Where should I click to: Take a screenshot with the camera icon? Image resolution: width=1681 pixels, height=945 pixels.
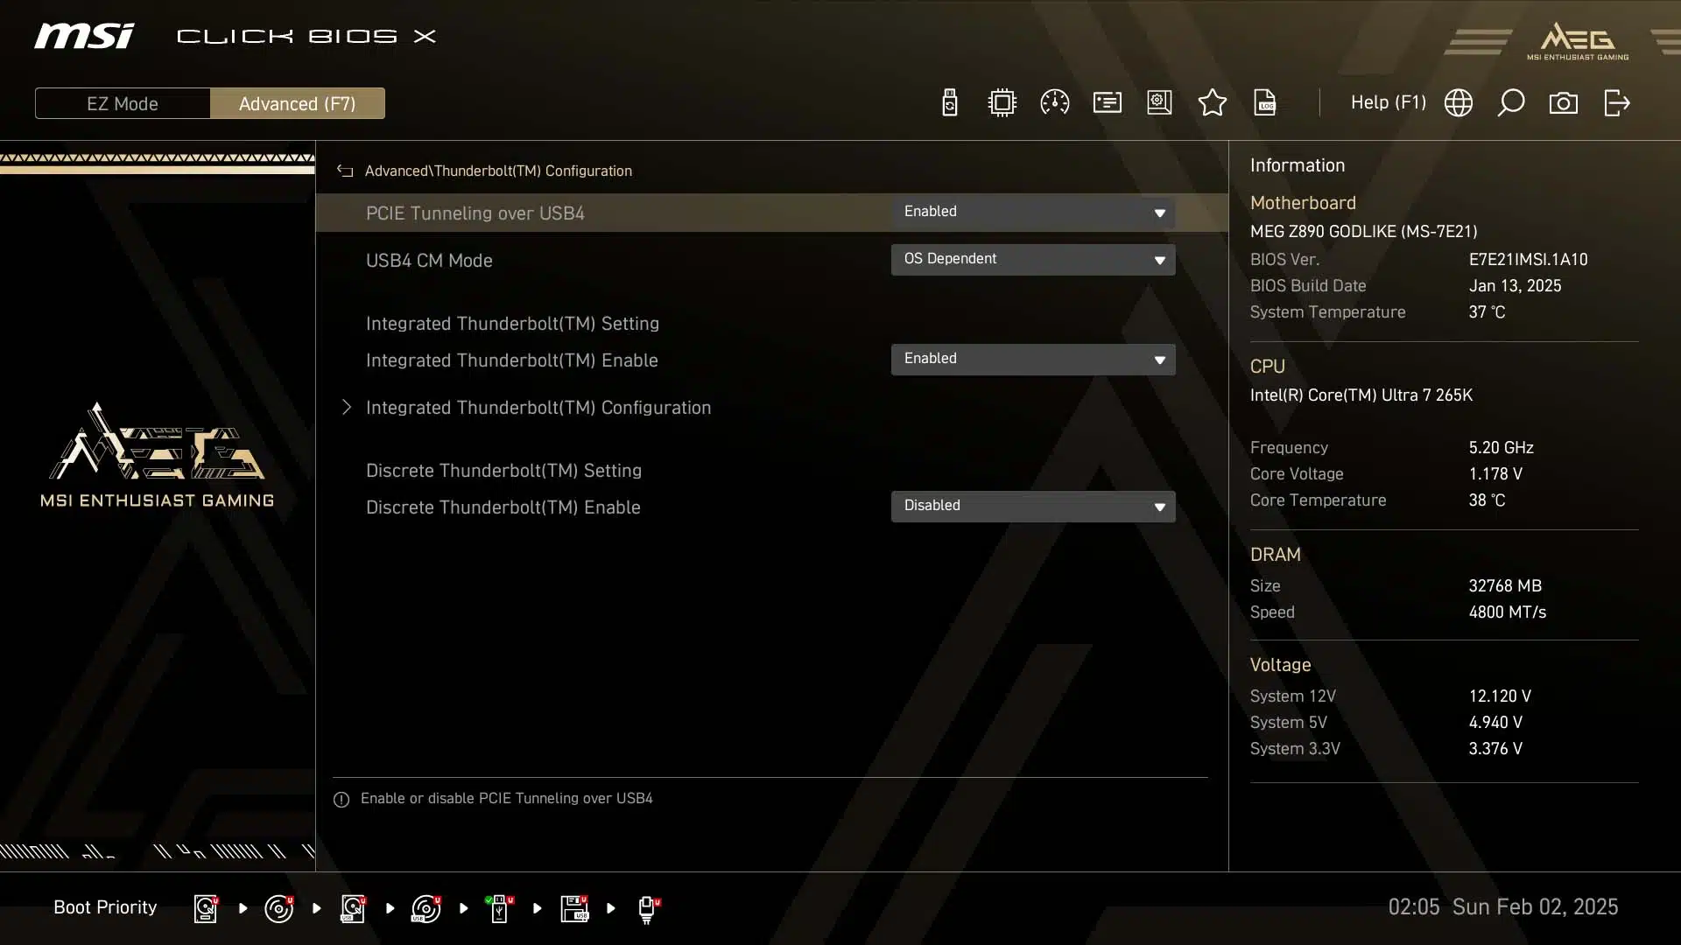1563,103
